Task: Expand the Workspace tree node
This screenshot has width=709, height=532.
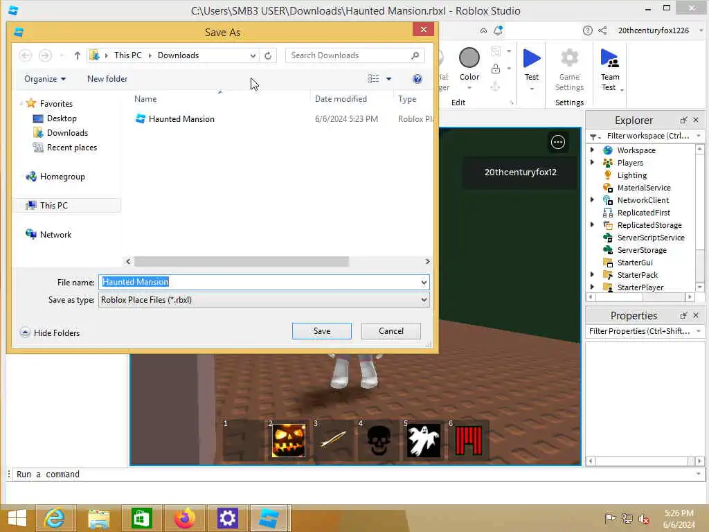Action: [x=593, y=150]
